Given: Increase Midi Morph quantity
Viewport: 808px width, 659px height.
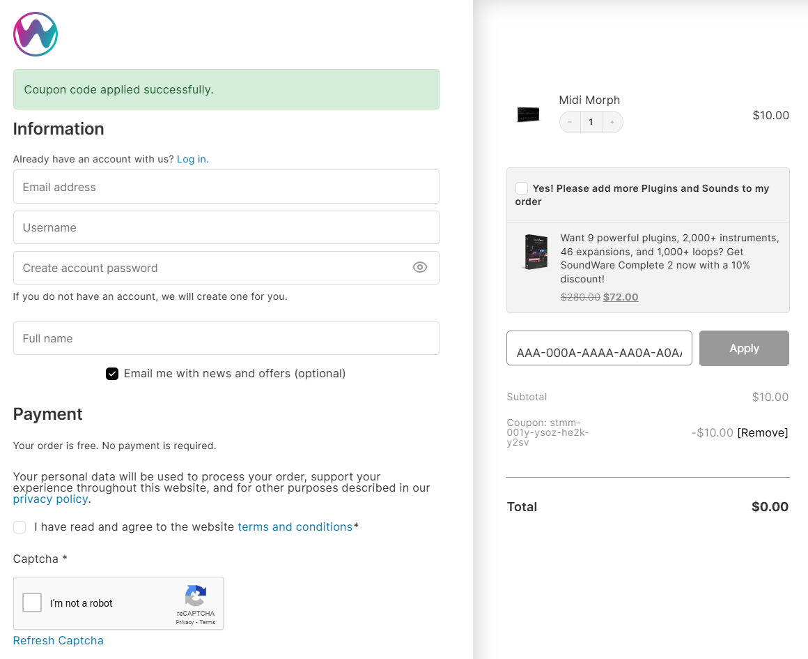Looking at the screenshot, I should (x=612, y=122).
